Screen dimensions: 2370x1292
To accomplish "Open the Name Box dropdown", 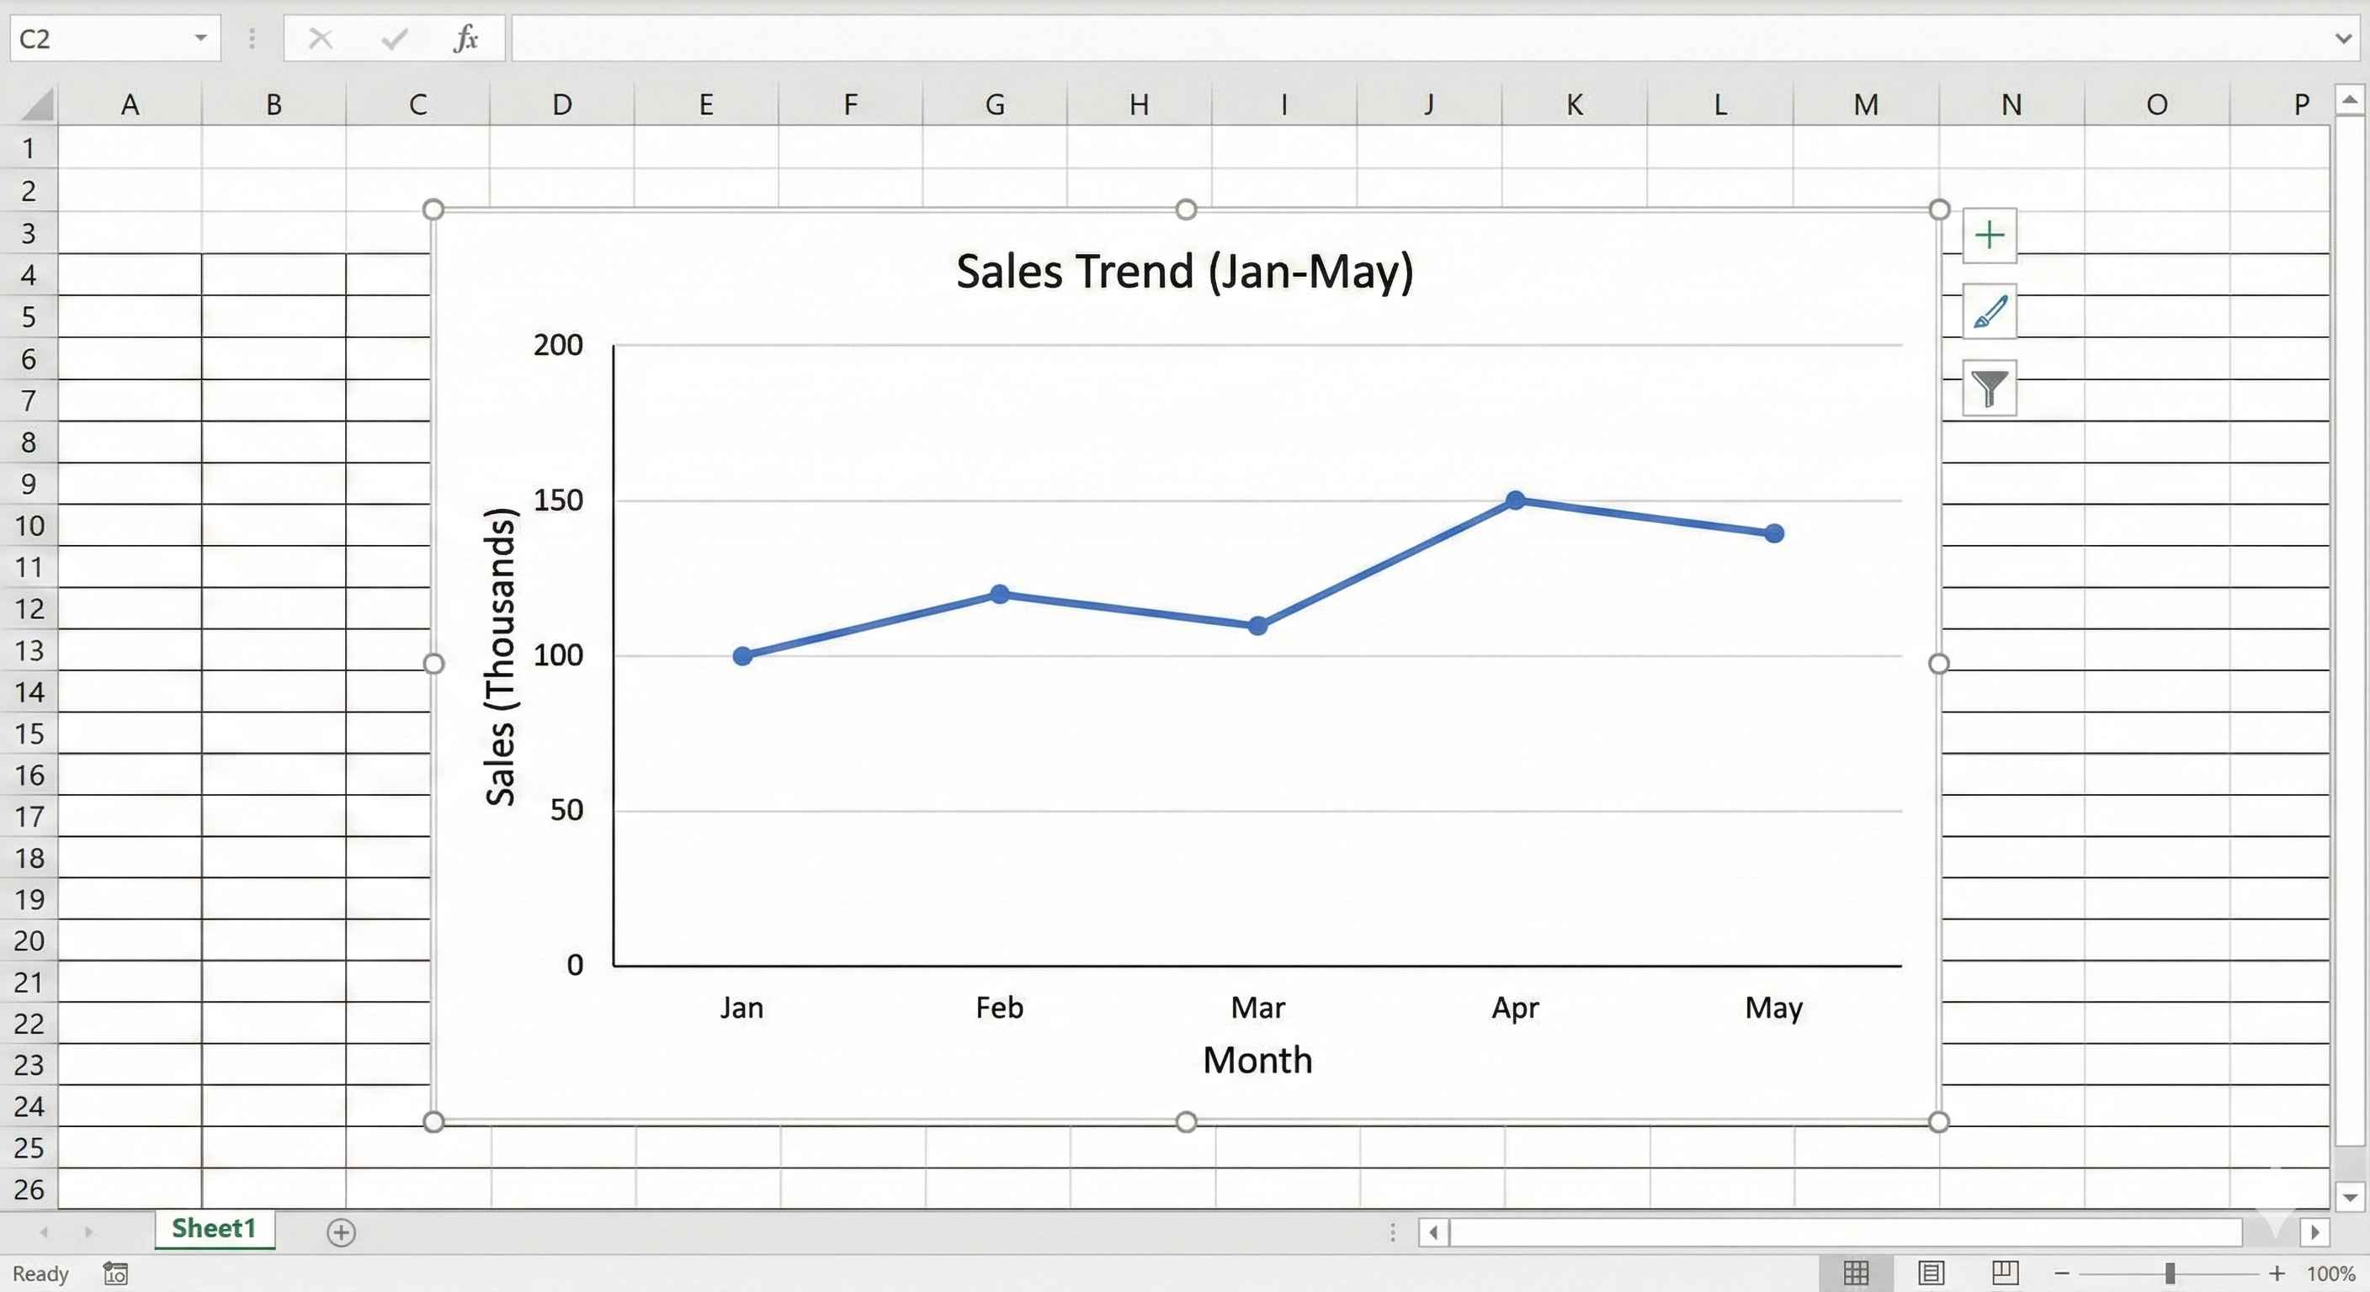I will coord(199,38).
